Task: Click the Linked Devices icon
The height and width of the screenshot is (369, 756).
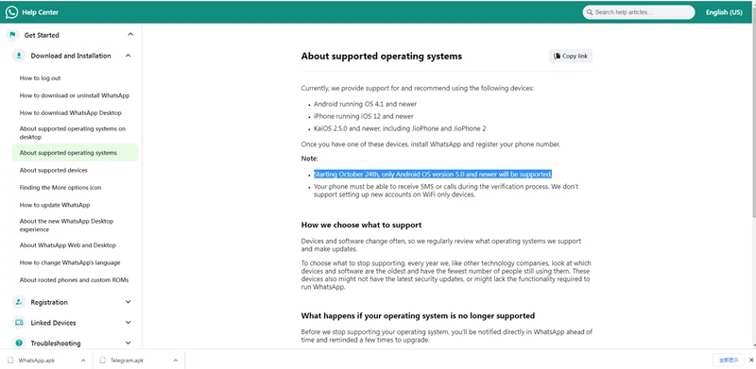Action: 19,322
